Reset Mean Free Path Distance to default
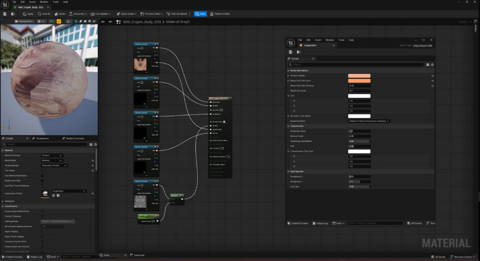Viewport: 480px width, 261px height. [x=433, y=86]
